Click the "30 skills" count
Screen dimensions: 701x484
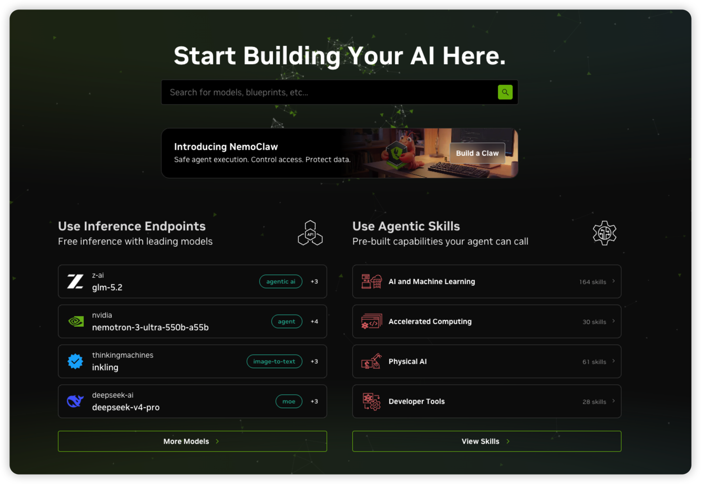(594, 322)
